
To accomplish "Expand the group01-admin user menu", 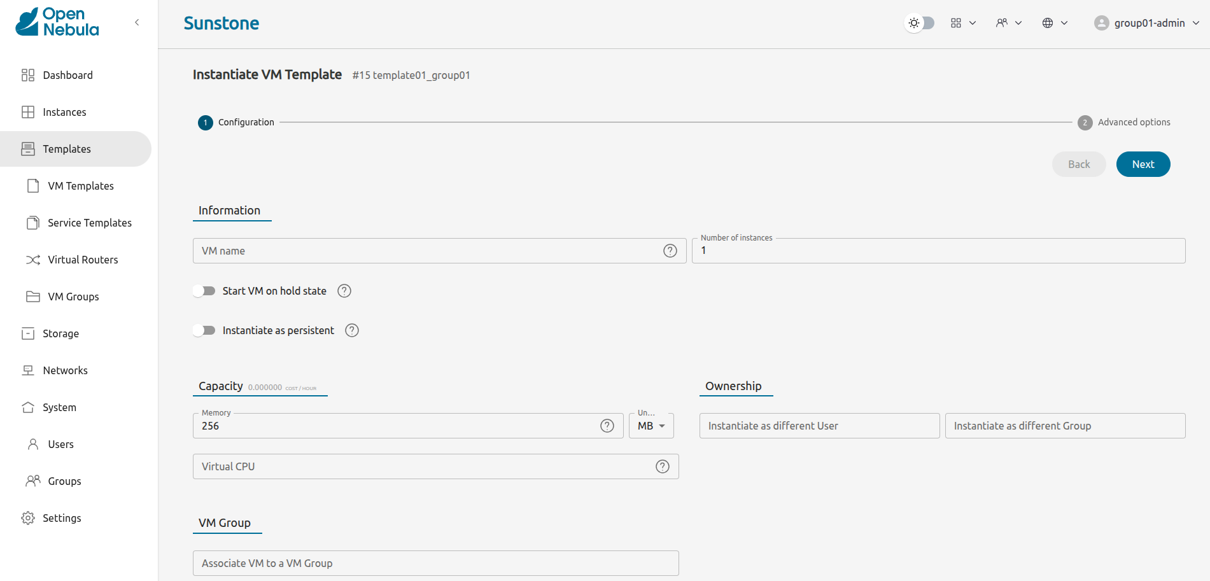I will [1147, 23].
